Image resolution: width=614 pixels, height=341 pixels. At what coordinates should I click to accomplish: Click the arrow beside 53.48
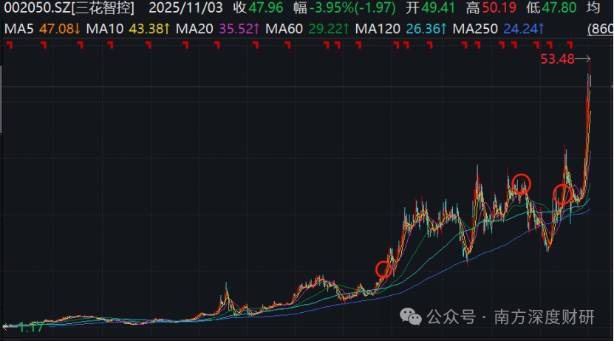coord(584,59)
